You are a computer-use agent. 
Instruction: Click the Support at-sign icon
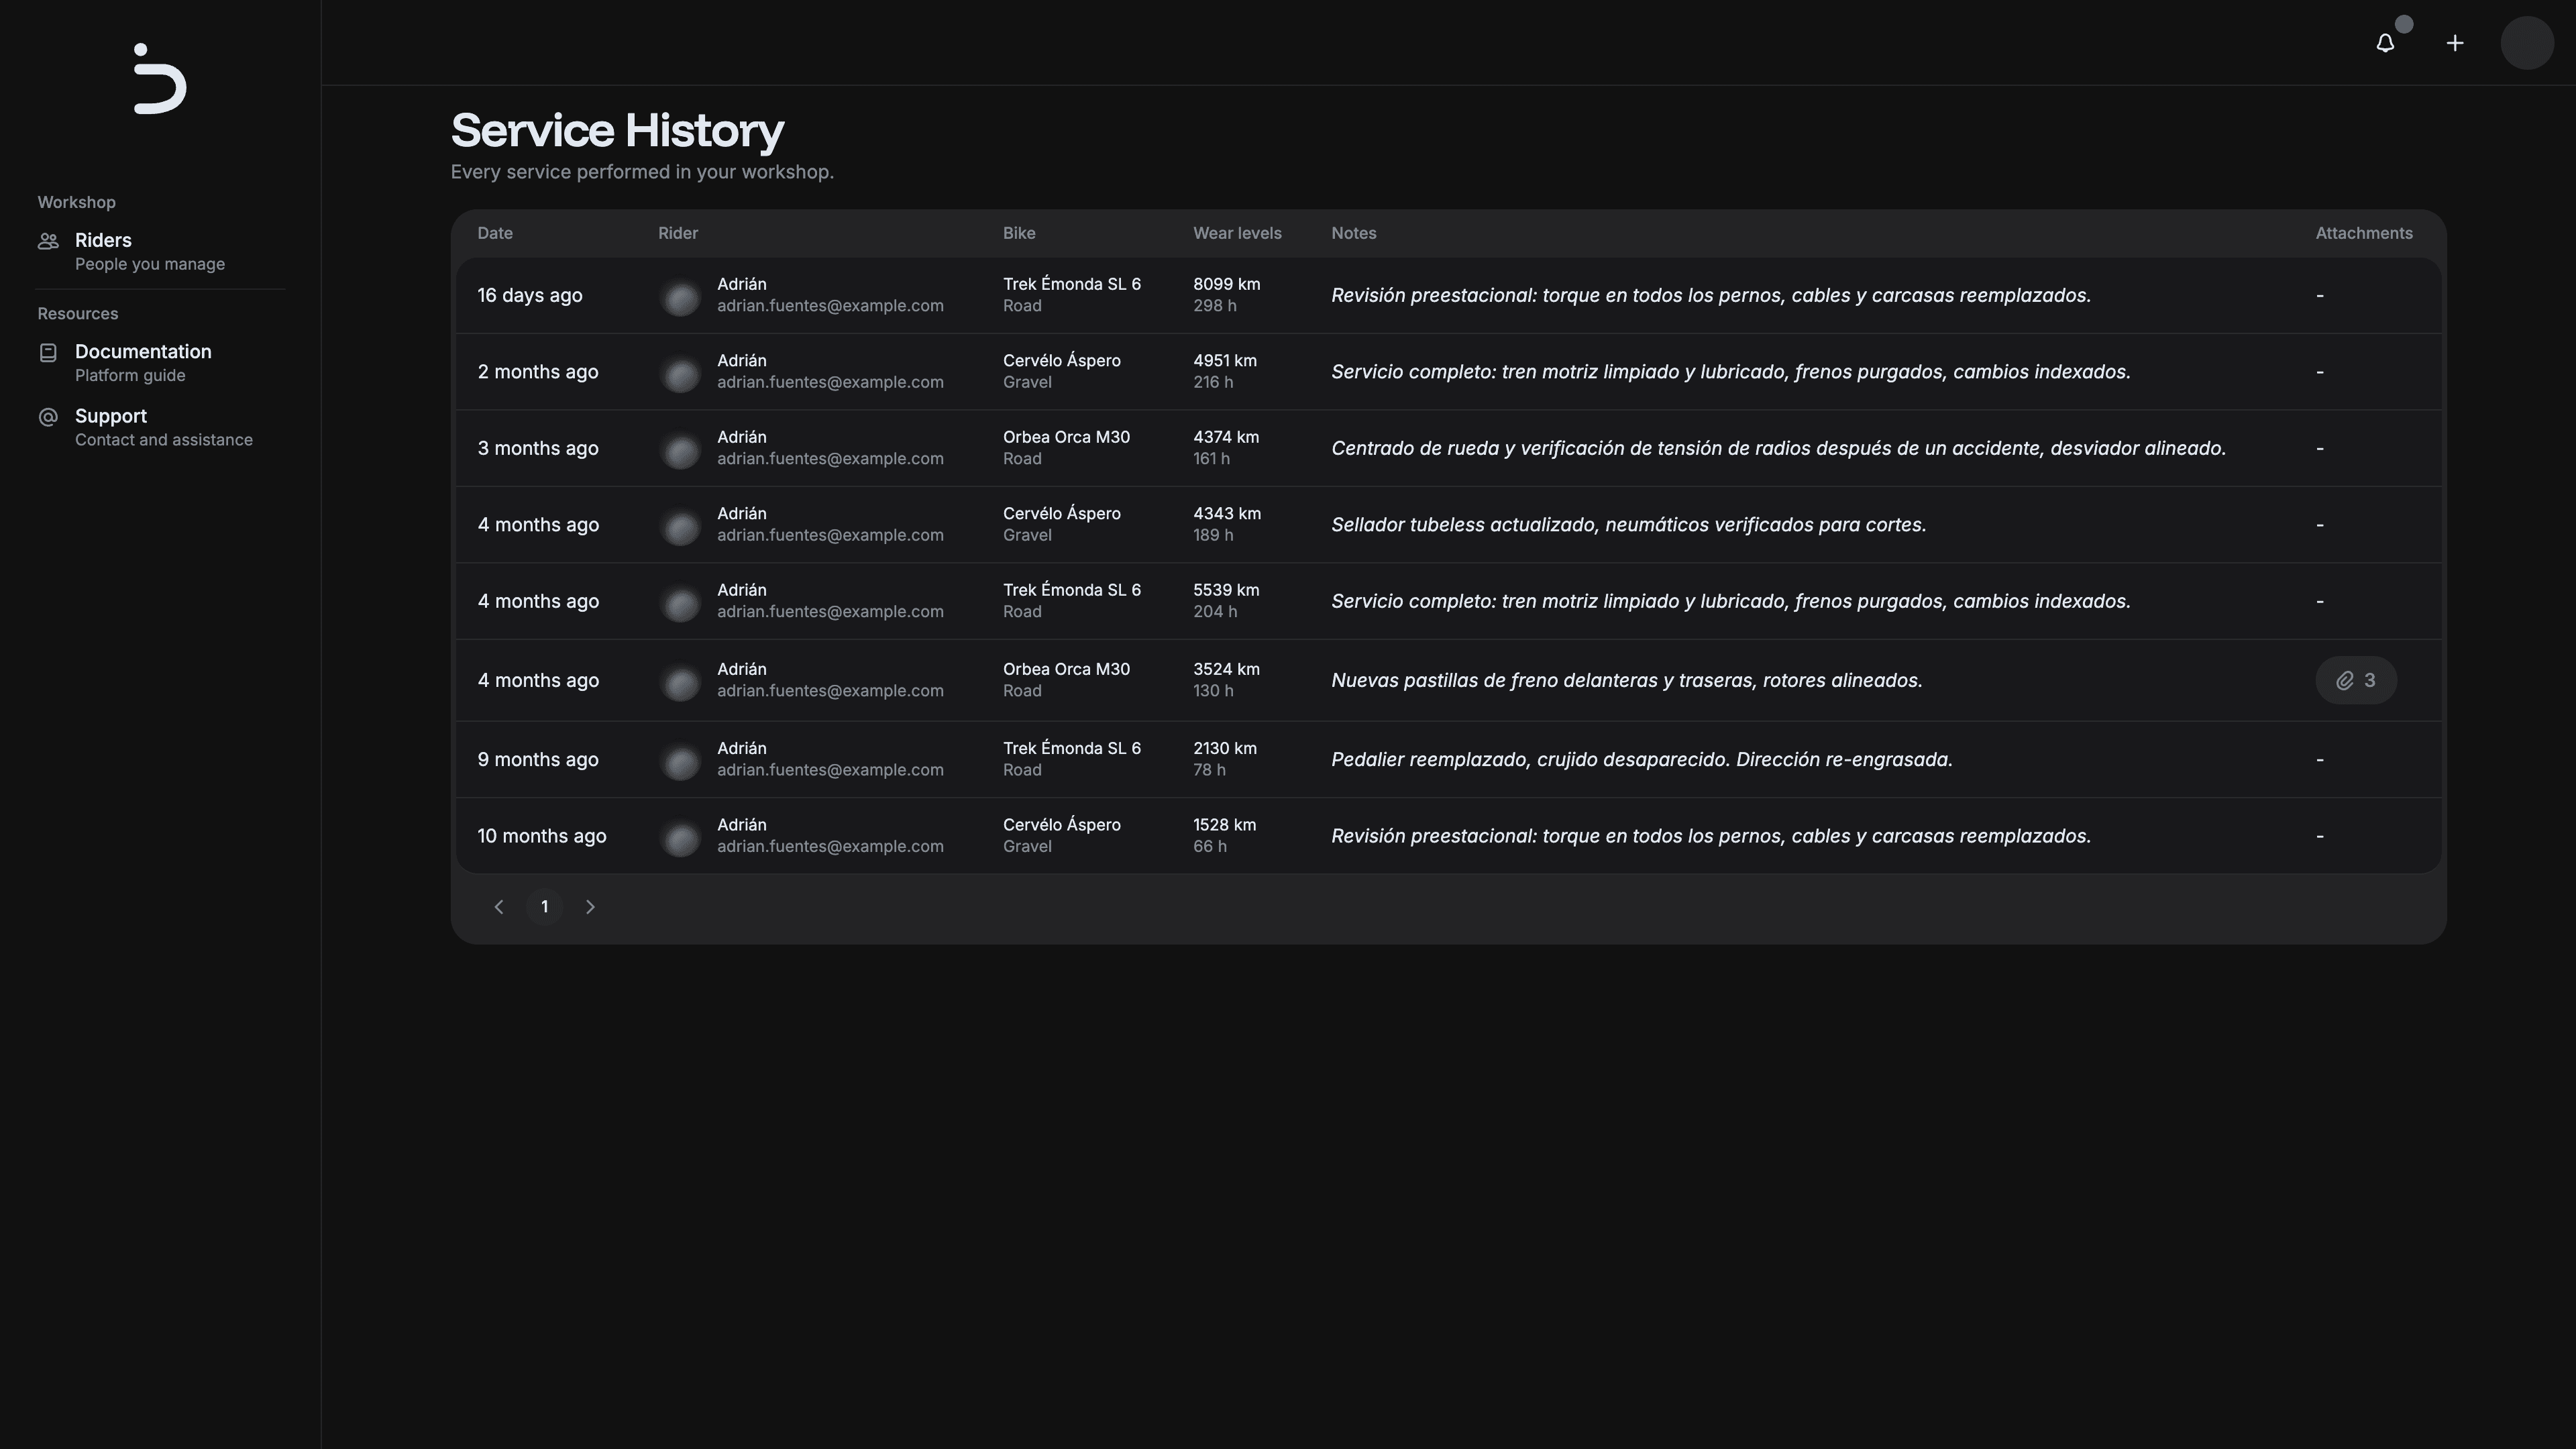[x=48, y=417]
